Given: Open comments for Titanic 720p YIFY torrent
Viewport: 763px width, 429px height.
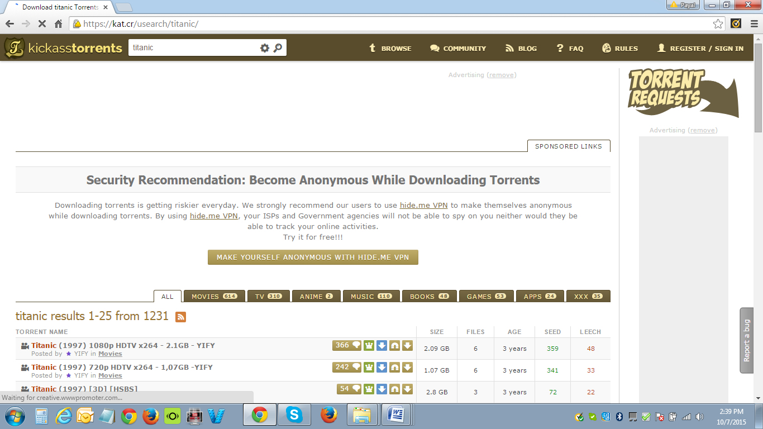Looking at the screenshot, I should [x=347, y=367].
